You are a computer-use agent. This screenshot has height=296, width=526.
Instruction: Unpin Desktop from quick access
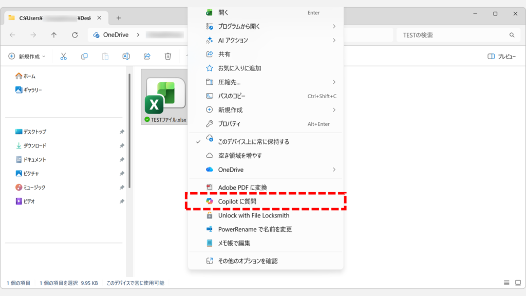pyautogui.click(x=122, y=132)
